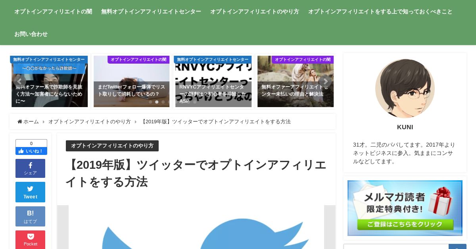Click the article title 【2019年版】ツイッターでオプトインアフィリエイトをする方法
The width and height of the screenshot is (476, 249).
click(x=196, y=173)
